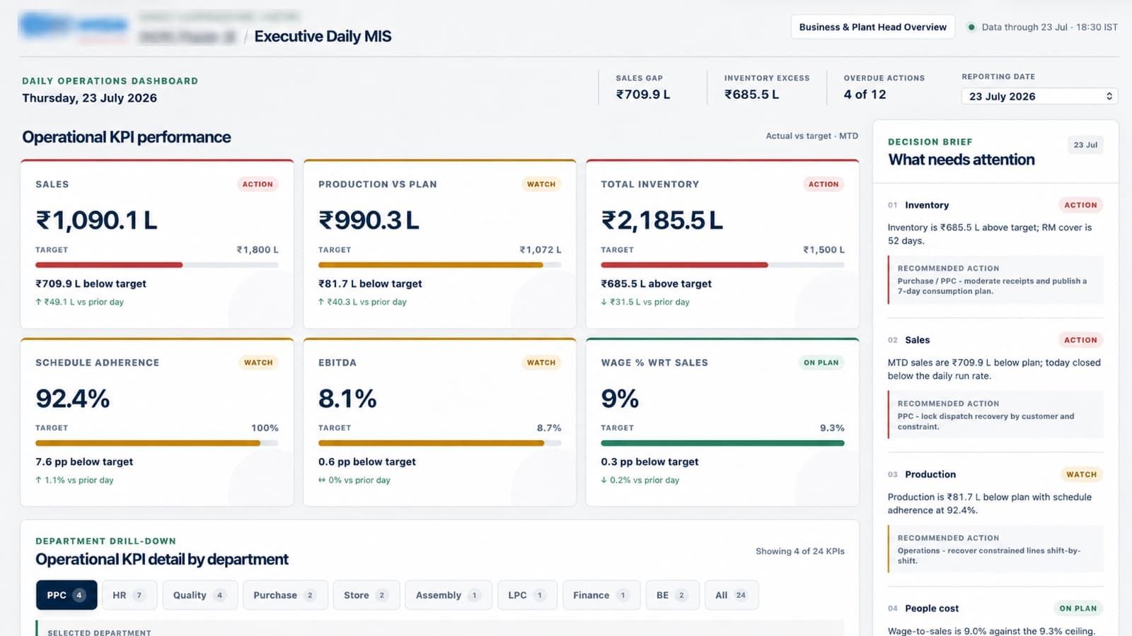Click the Production vs Plan progress bar
Viewport: 1132px width, 636px height.
[x=439, y=265]
